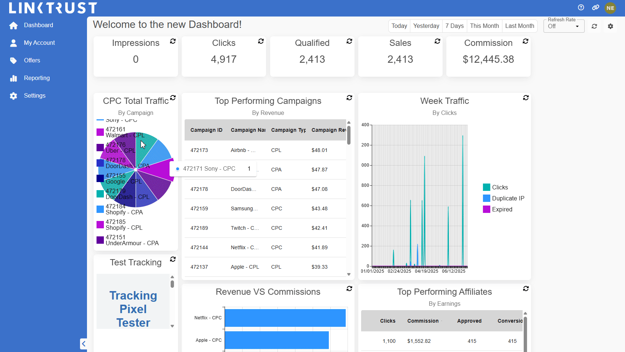
Task: Refresh the Top Performing Campaigns widget
Action: tap(349, 98)
